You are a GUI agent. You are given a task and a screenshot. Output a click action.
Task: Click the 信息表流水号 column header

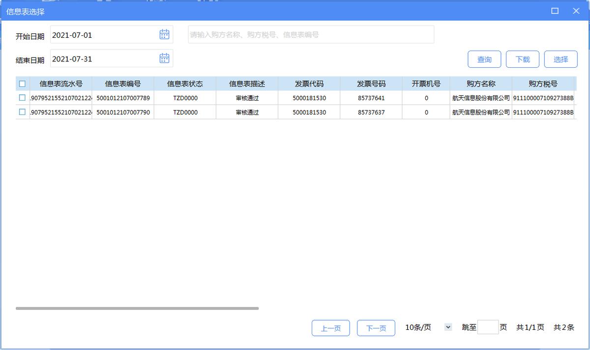pyautogui.click(x=61, y=84)
